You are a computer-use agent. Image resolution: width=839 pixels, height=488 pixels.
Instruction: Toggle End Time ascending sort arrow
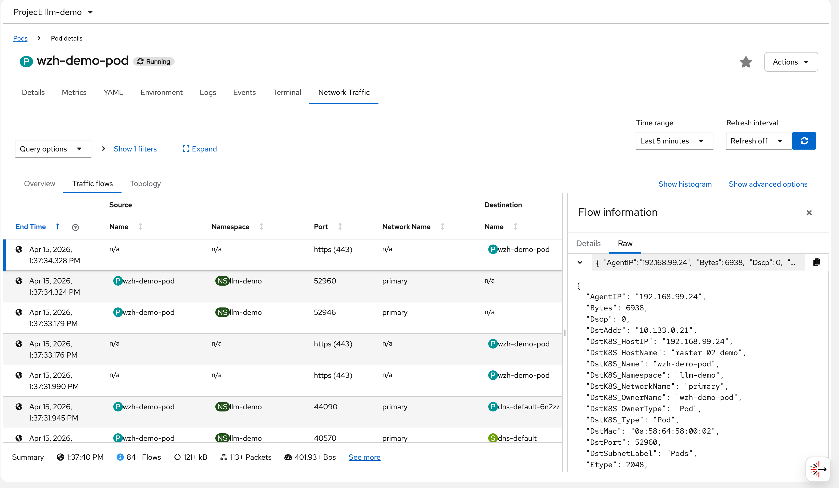pyautogui.click(x=58, y=226)
